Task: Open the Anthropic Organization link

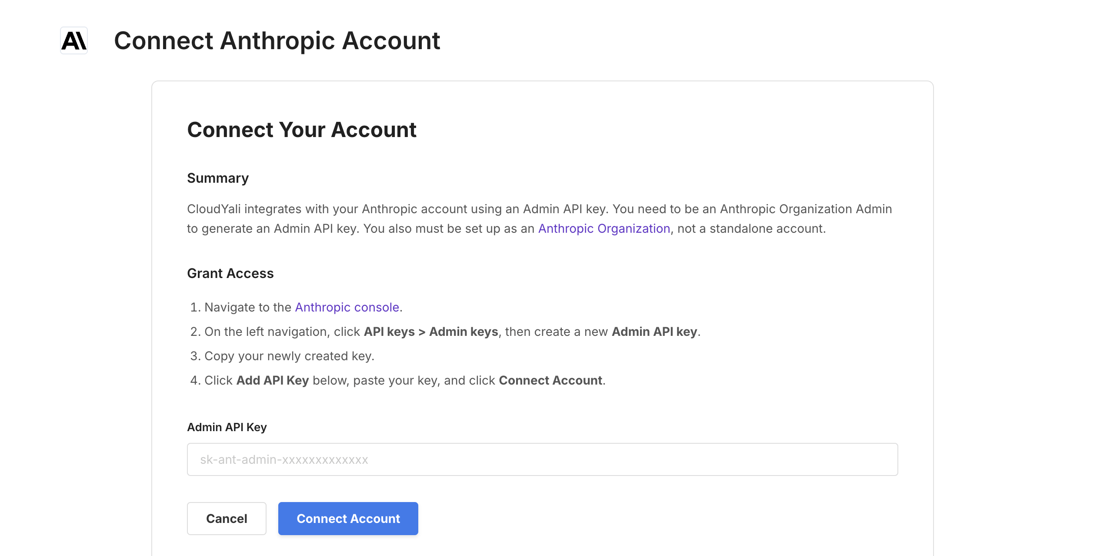Action: coord(604,228)
